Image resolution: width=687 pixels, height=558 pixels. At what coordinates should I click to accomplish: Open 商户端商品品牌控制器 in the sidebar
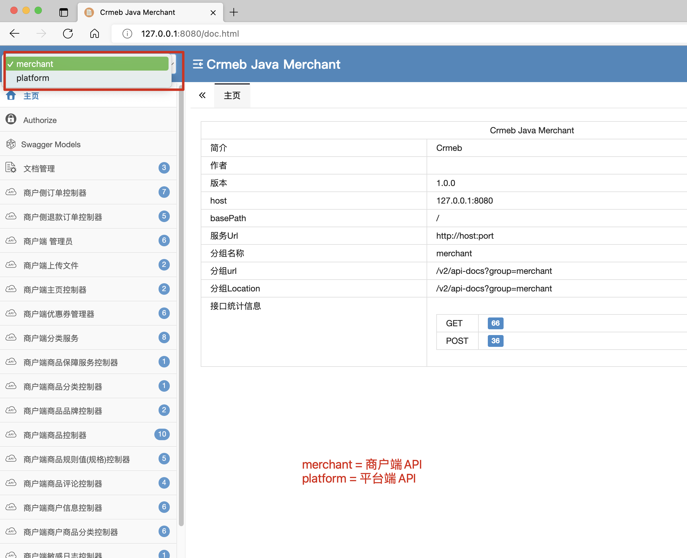(88, 410)
